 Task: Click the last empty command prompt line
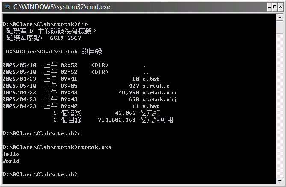[x=40, y=175]
